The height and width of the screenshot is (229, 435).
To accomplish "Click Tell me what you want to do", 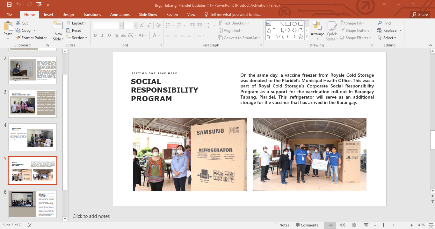I will coord(233,15).
